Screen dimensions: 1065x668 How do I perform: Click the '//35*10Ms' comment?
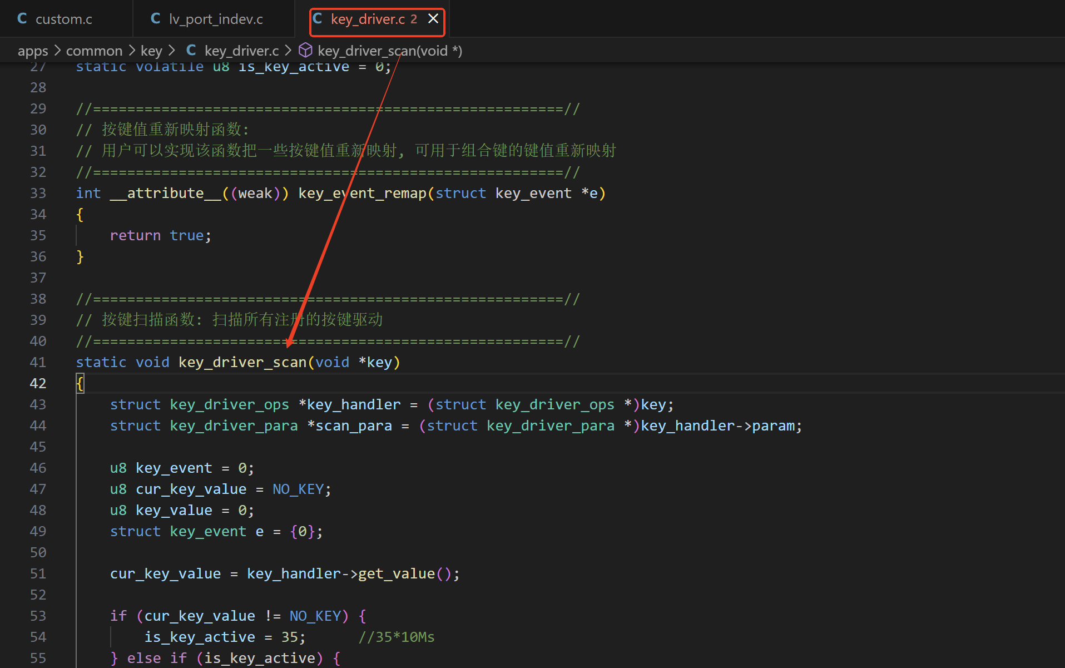pos(397,637)
